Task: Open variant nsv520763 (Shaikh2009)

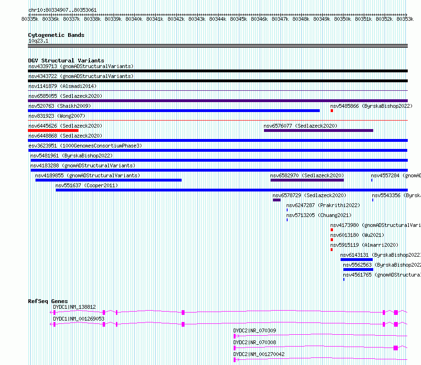Action: [60, 106]
